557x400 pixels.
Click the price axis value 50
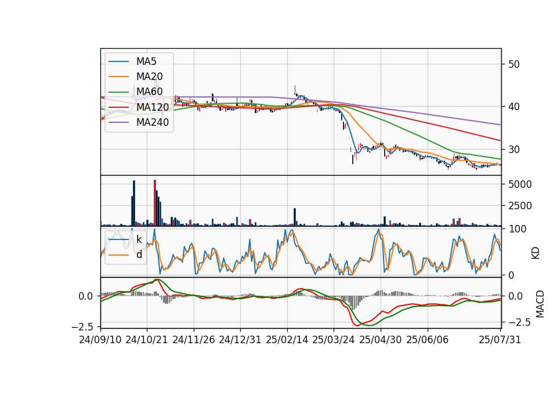point(514,64)
